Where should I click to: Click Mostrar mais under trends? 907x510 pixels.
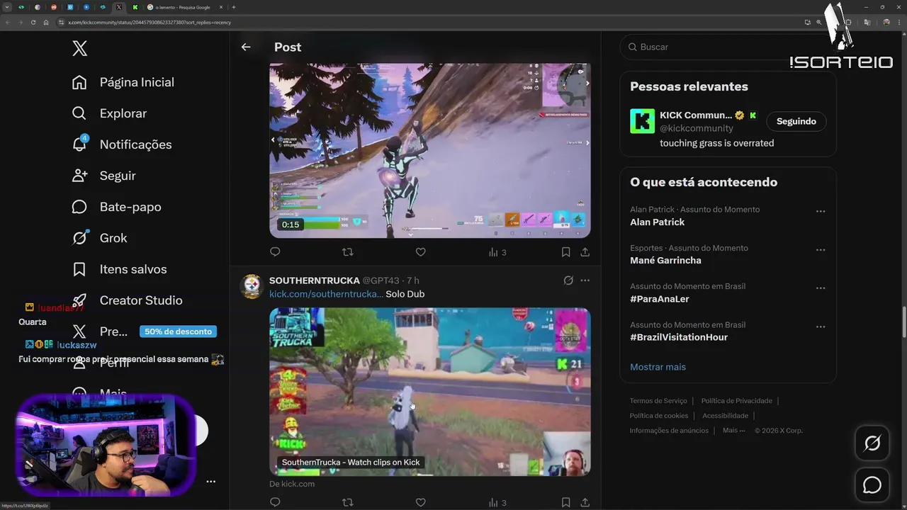(658, 367)
